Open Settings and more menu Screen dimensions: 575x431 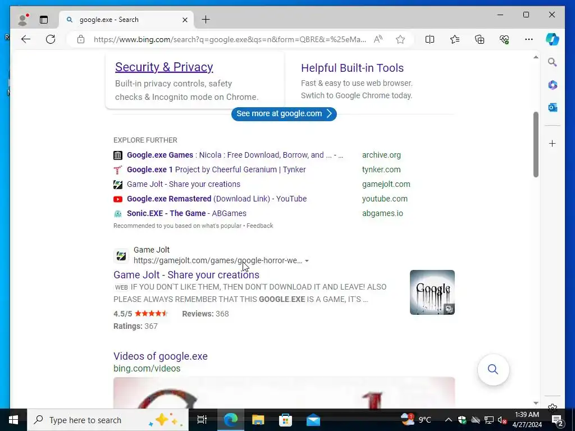(529, 39)
